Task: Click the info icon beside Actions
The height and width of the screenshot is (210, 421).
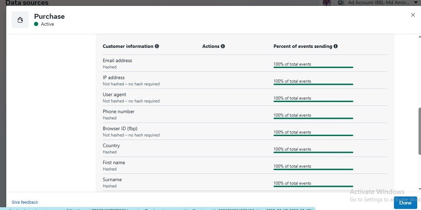Action: click(223, 46)
